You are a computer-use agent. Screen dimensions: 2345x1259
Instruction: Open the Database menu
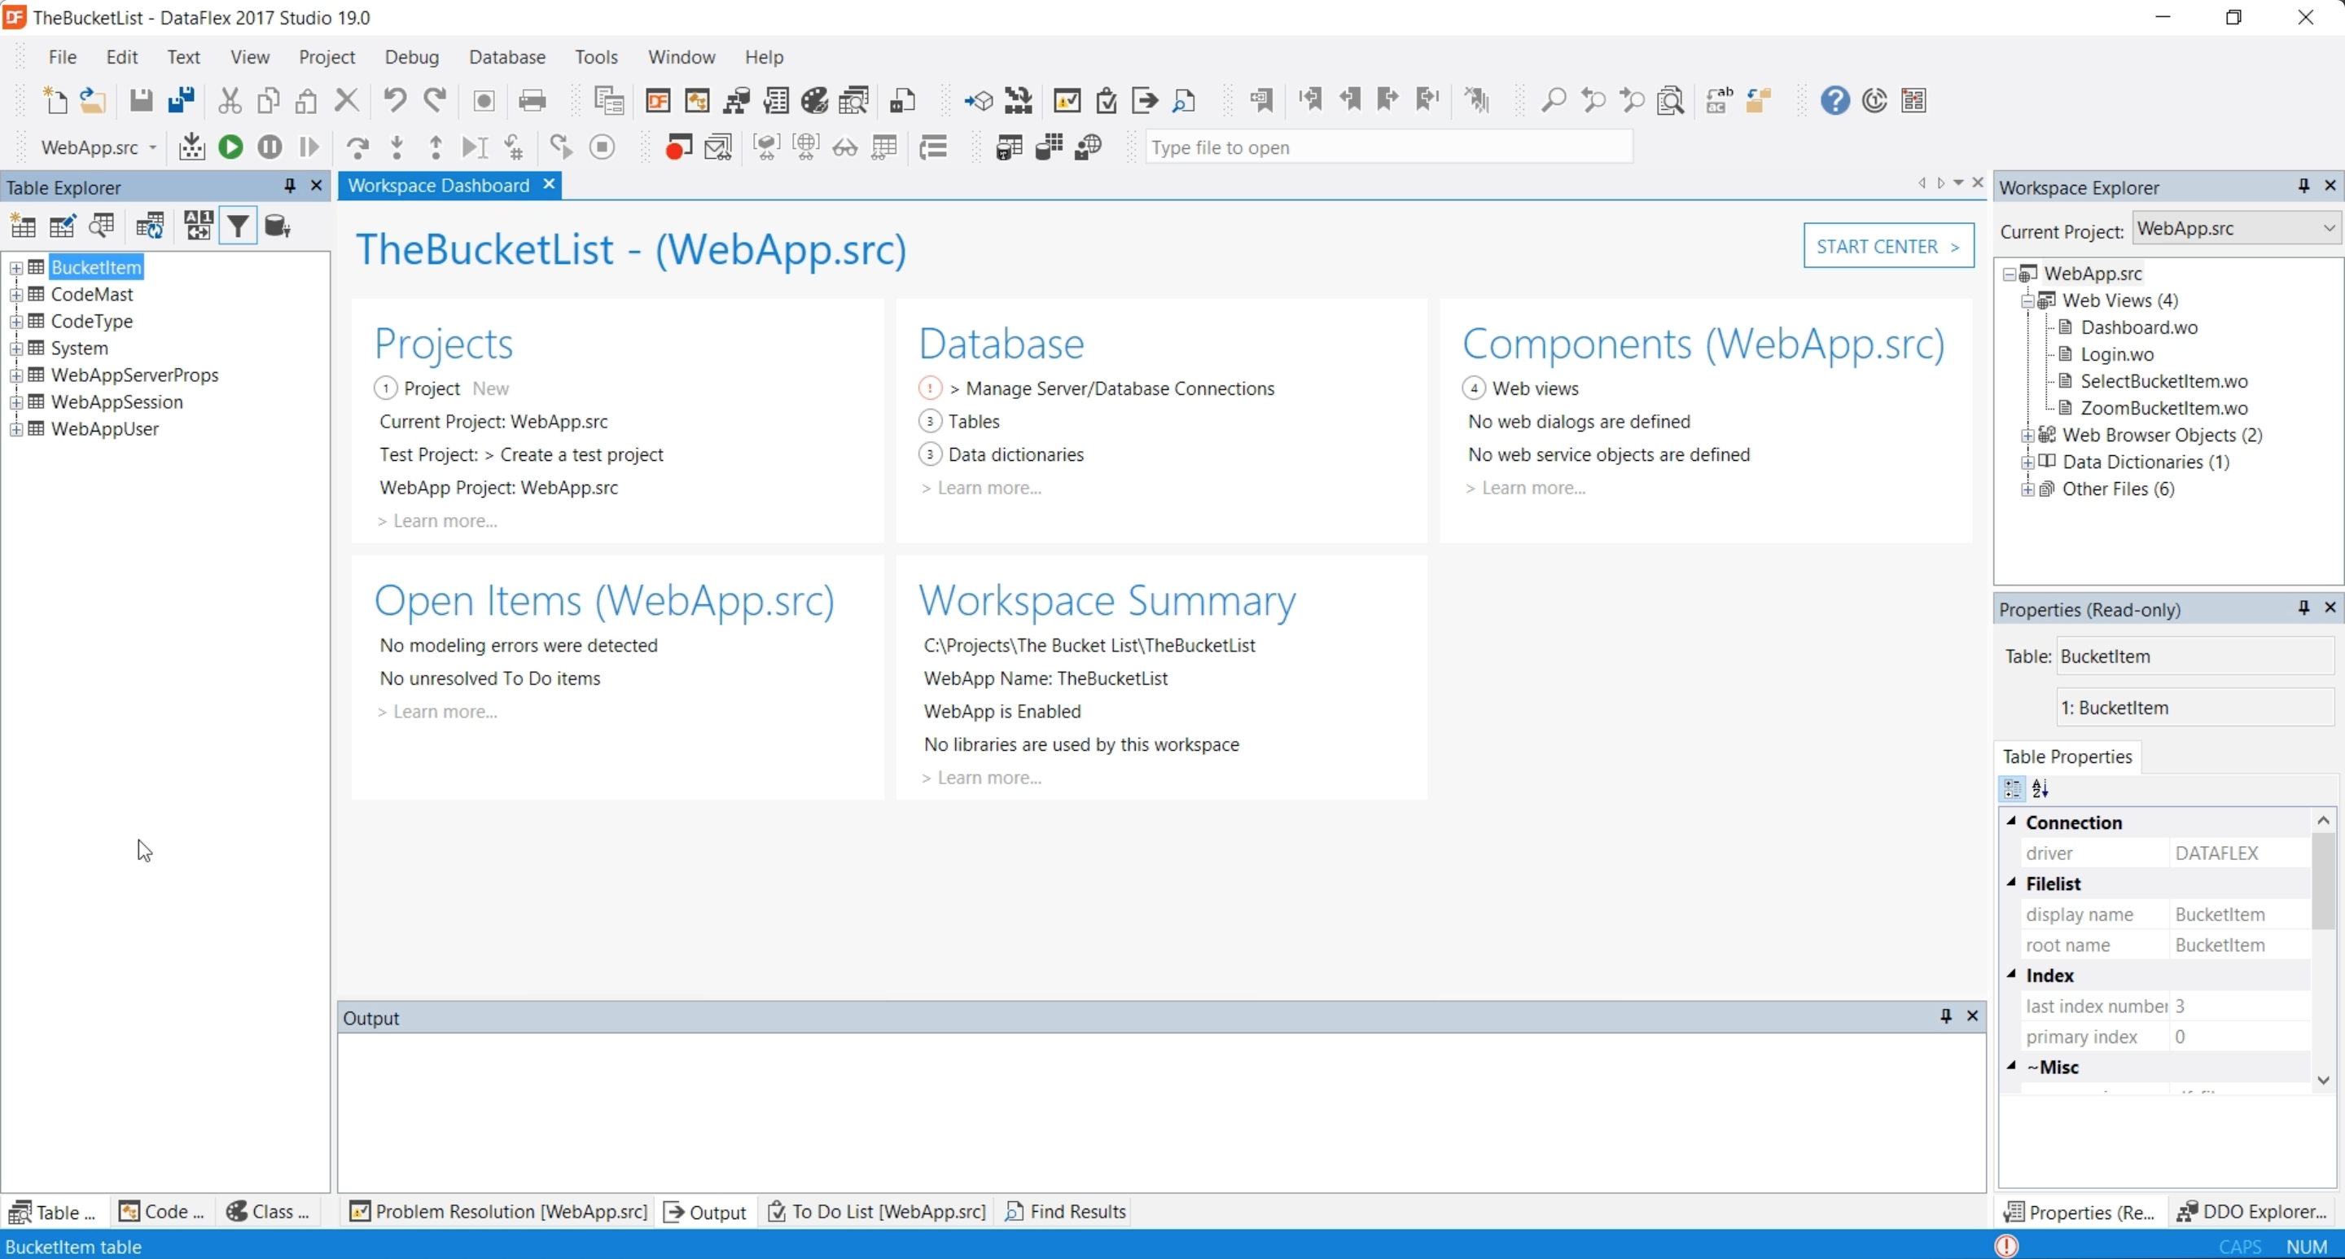click(506, 56)
